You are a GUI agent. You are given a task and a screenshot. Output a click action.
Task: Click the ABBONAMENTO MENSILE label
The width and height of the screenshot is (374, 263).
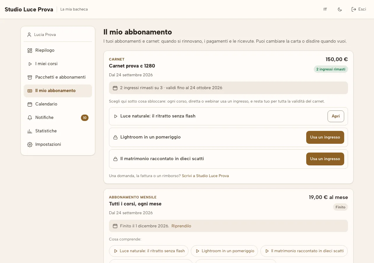(133, 197)
